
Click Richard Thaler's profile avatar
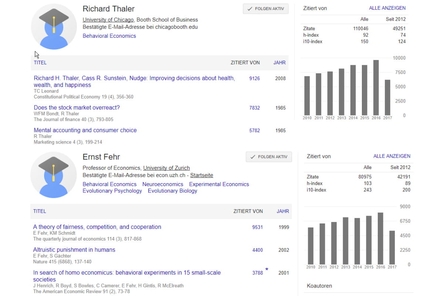click(x=54, y=27)
